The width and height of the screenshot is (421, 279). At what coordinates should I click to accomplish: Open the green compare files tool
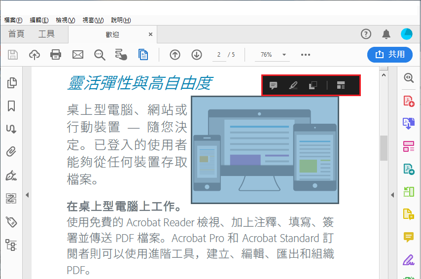click(x=409, y=192)
